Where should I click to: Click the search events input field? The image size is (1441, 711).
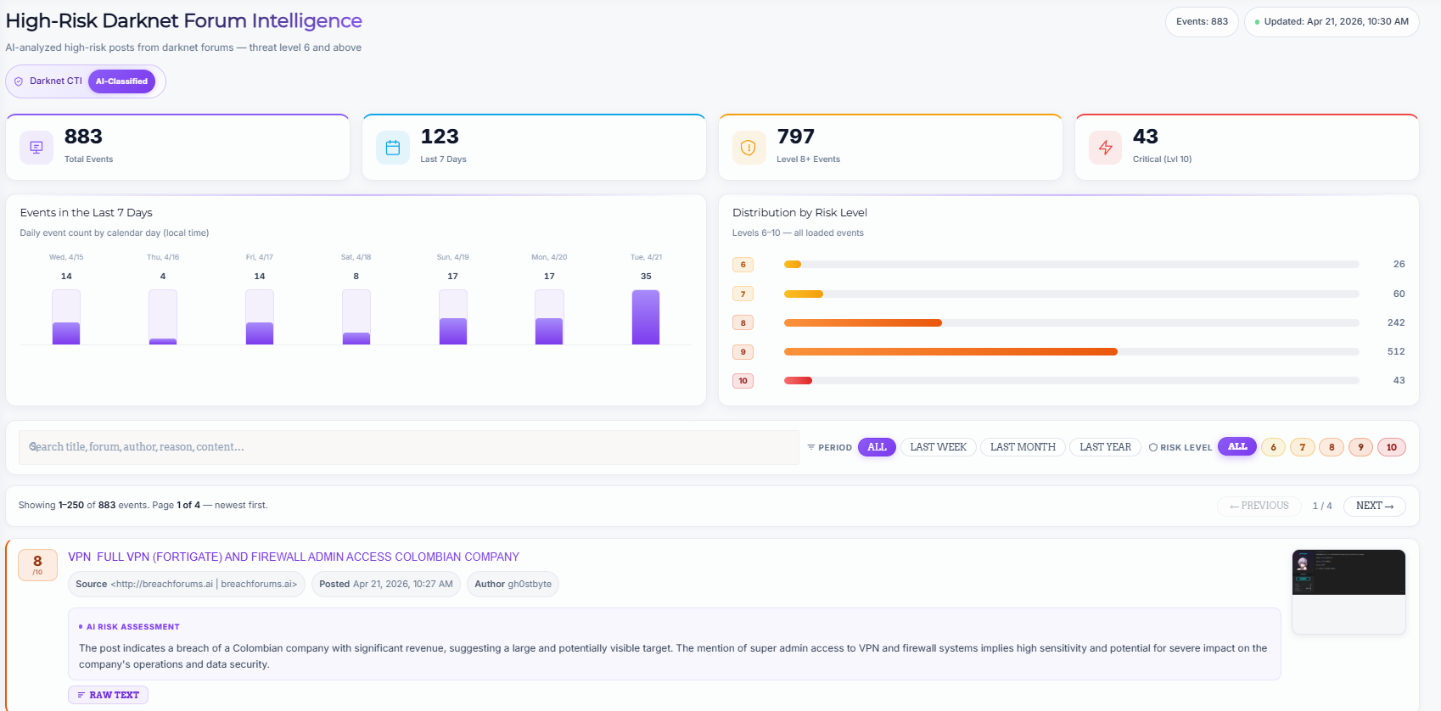point(409,447)
